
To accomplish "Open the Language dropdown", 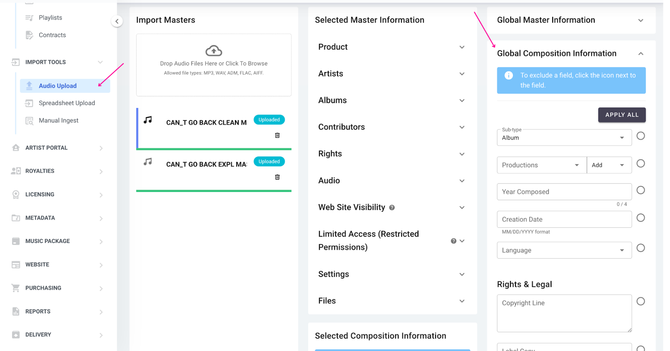I will [564, 250].
